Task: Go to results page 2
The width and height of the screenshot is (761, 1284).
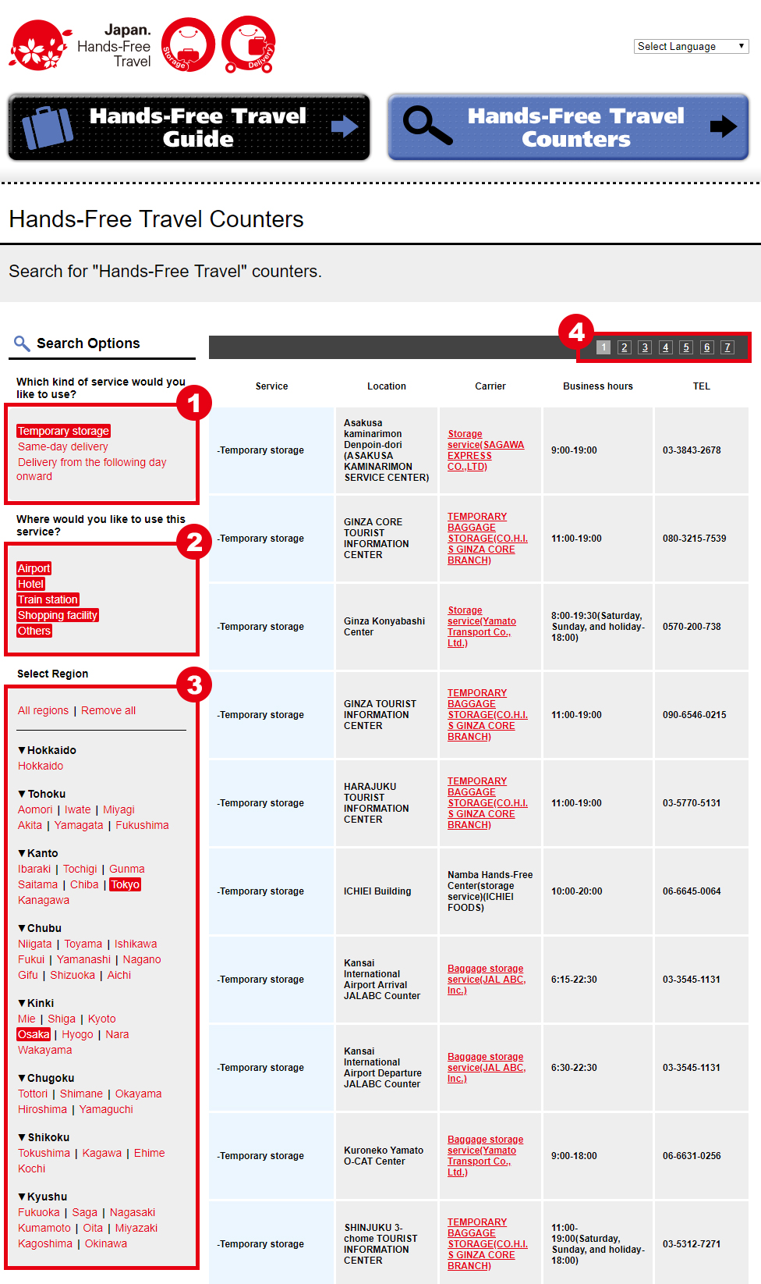Action: click(x=625, y=347)
